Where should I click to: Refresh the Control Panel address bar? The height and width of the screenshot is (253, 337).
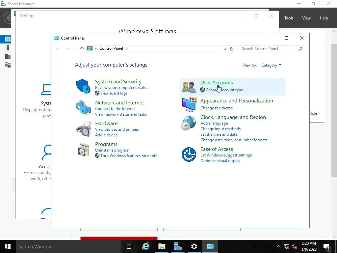point(231,49)
